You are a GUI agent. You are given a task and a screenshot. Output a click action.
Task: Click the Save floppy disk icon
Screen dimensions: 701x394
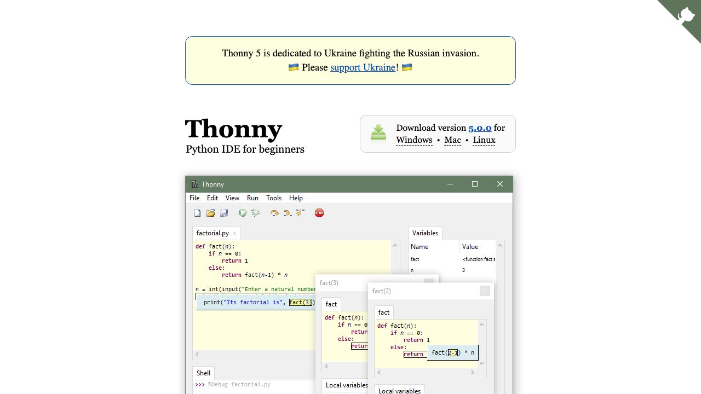(224, 213)
